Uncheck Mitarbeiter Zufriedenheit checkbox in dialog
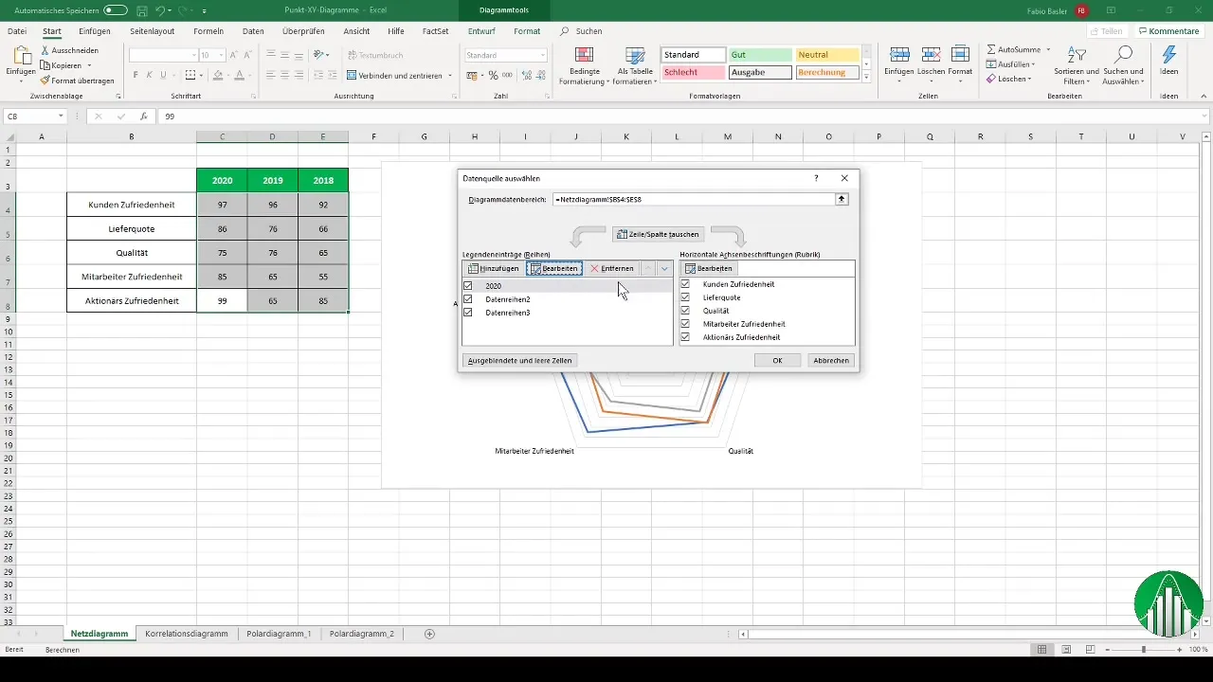The width and height of the screenshot is (1213, 682). click(685, 324)
